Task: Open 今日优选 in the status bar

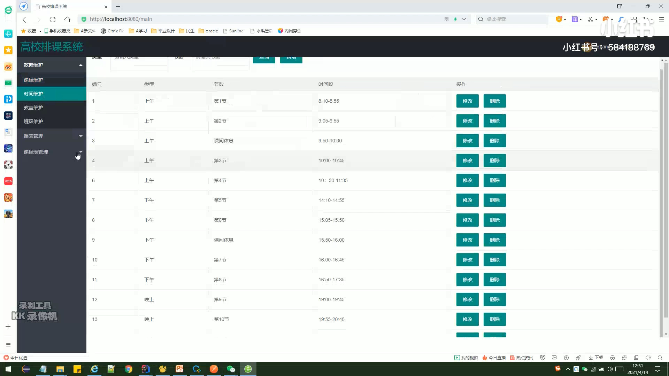Action: point(15,358)
